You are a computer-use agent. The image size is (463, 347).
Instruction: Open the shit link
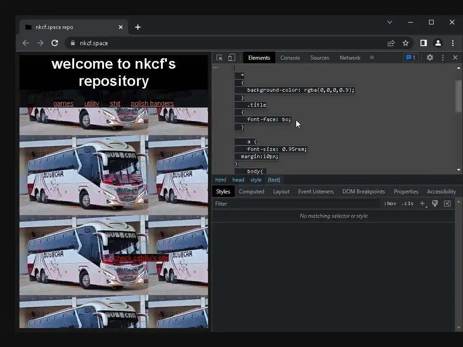[115, 103]
